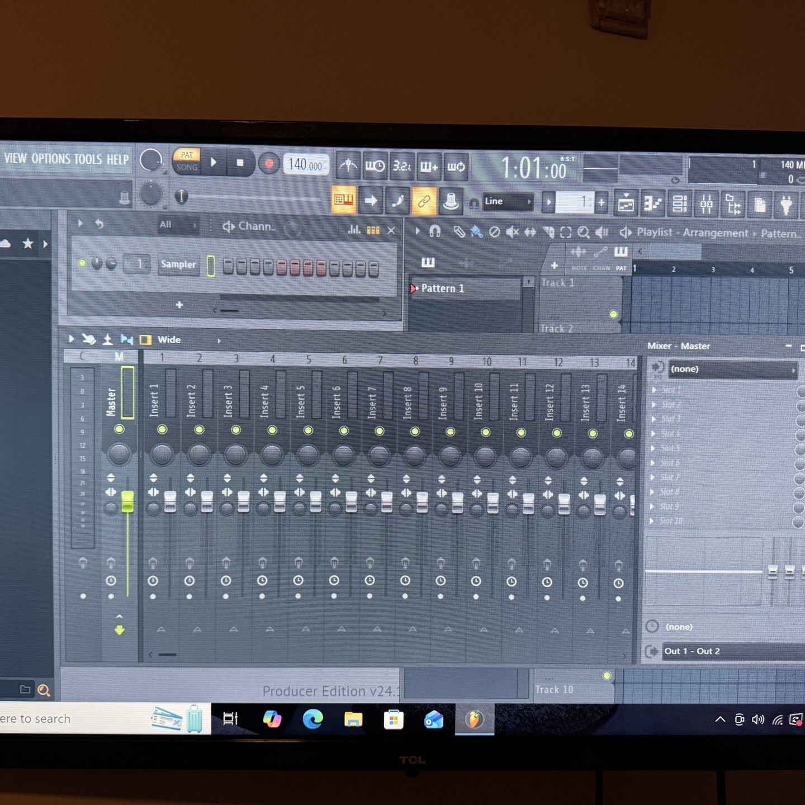The image size is (805, 805).
Task: Click the record button in transport
Action: (x=269, y=164)
